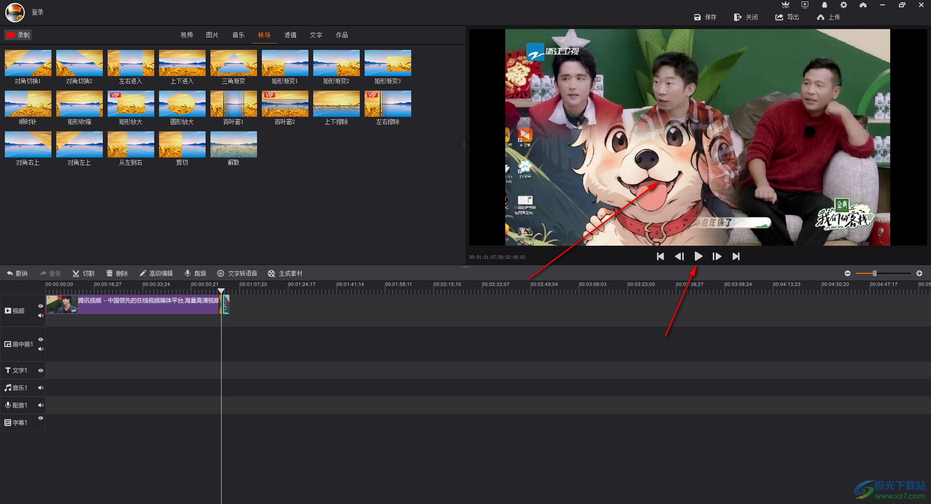Click Generate Material (生成素材)
Image resolution: width=931 pixels, height=504 pixels.
tap(285, 273)
